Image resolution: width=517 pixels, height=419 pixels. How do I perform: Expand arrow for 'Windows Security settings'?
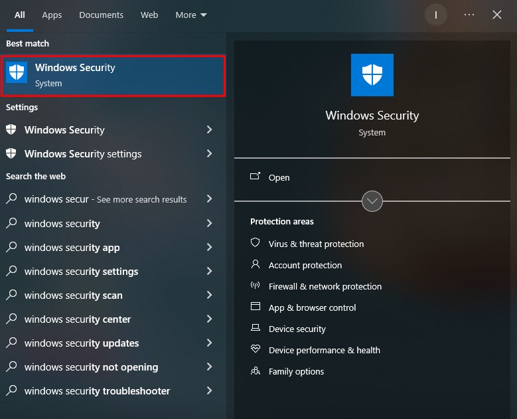pyautogui.click(x=209, y=153)
